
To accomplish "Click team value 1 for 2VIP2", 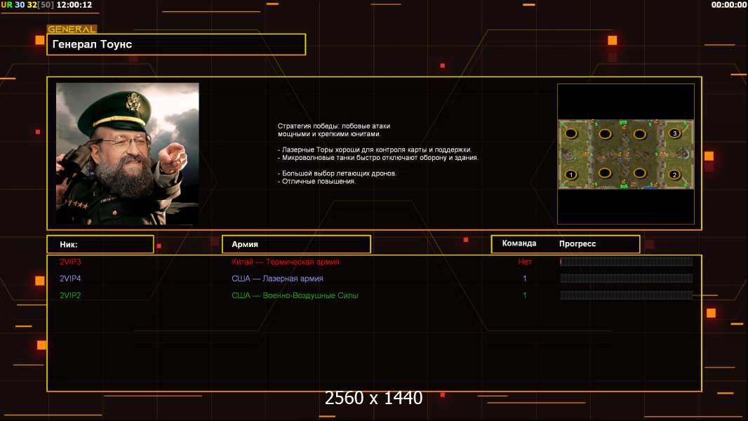I will 525,295.
